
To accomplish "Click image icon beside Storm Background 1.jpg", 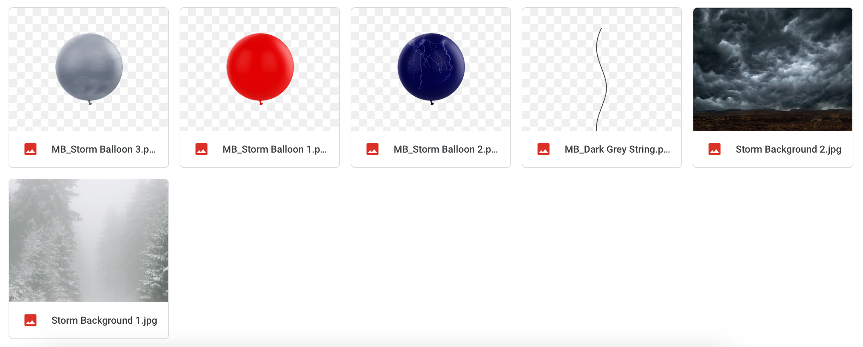I will [x=31, y=320].
